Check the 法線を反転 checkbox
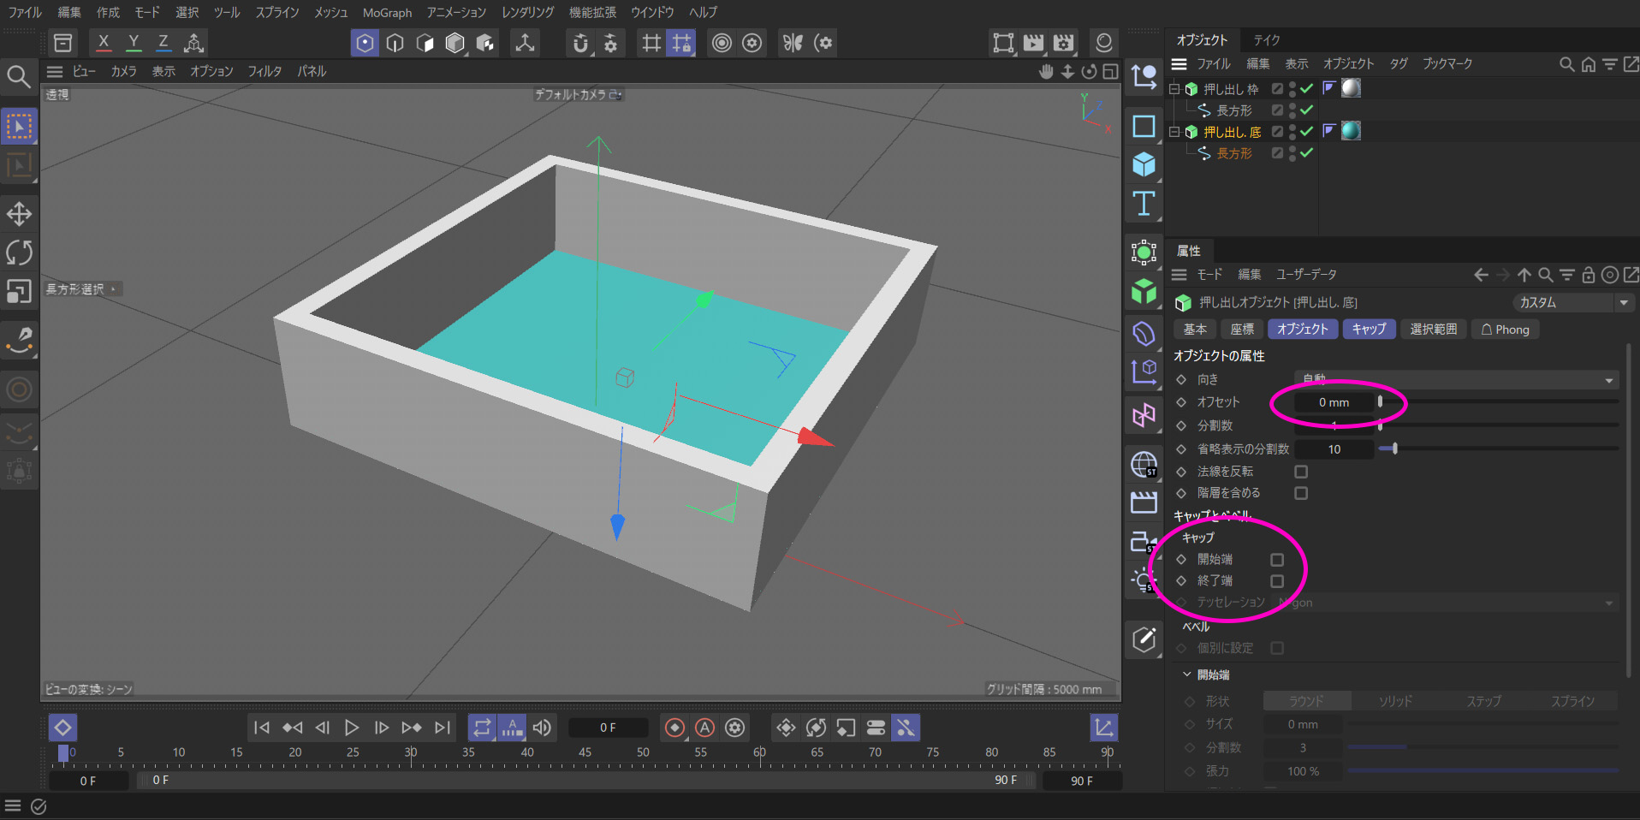Screen dimensions: 1640x820 click(1301, 472)
